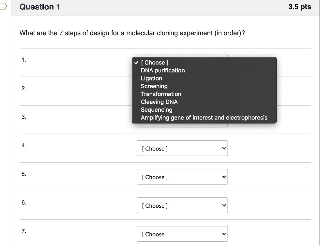The image size is (334, 245).
Task: Click the checkmark icon beside "[ Choose ]"
Action: pos(136,63)
